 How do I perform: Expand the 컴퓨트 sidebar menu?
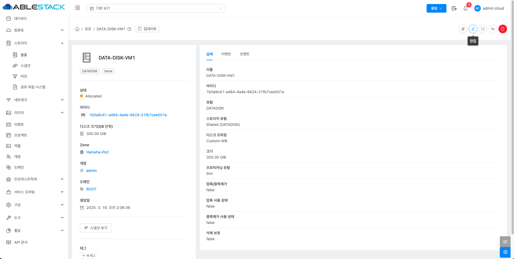35,30
